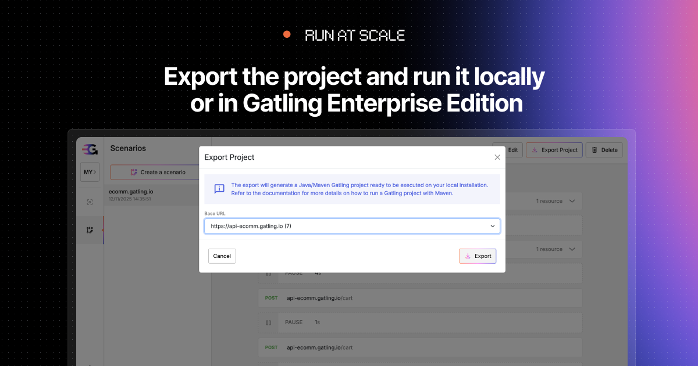Cancel the Export Project dialog
This screenshot has width=698, height=366.
point(222,256)
